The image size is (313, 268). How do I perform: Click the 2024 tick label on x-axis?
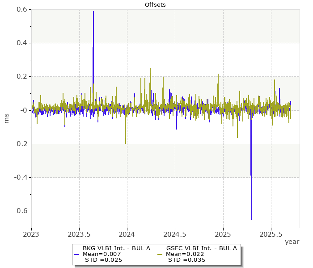click(127, 234)
